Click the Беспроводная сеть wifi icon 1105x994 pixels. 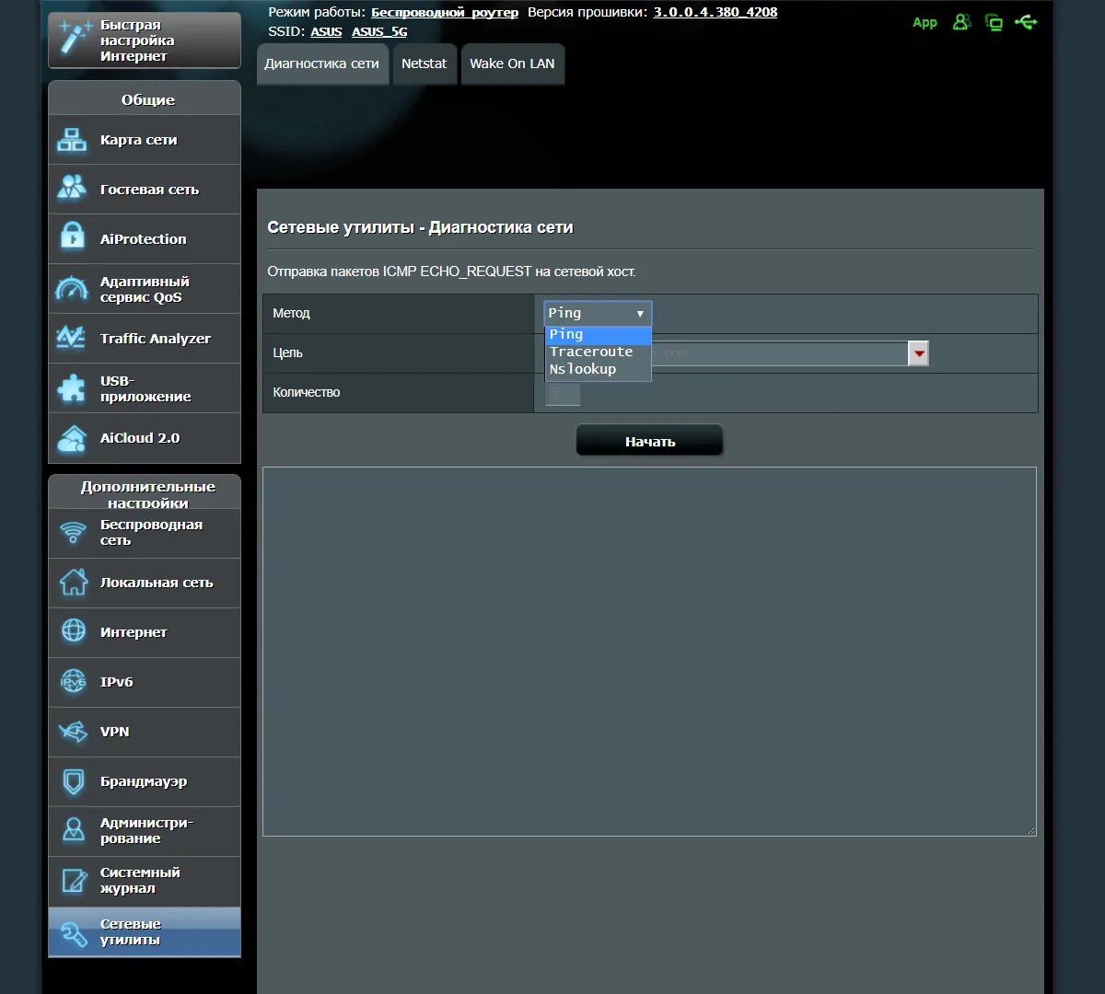73,532
